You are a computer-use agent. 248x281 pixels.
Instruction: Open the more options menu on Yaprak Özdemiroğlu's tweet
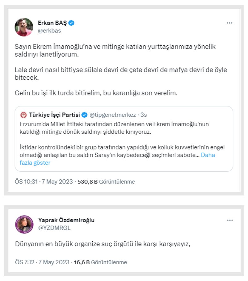(x=229, y=220)
